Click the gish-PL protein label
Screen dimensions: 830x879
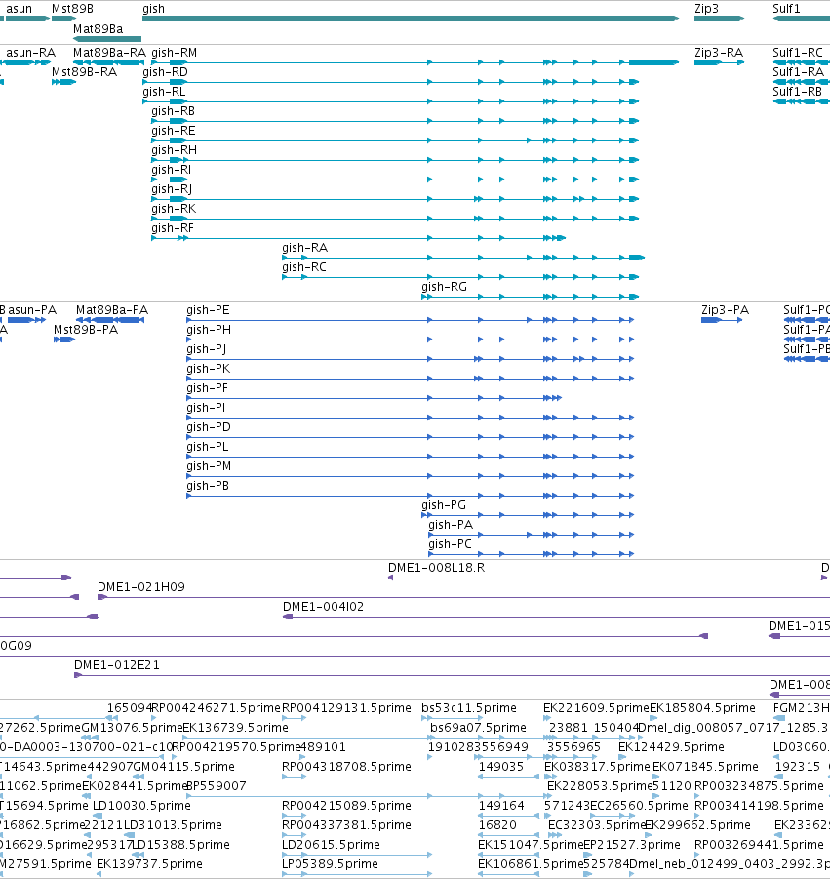click(x=208, y=447)
